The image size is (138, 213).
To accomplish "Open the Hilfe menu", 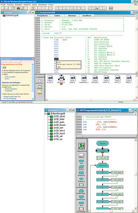I will pyautogui.click(x=136, y=4).
